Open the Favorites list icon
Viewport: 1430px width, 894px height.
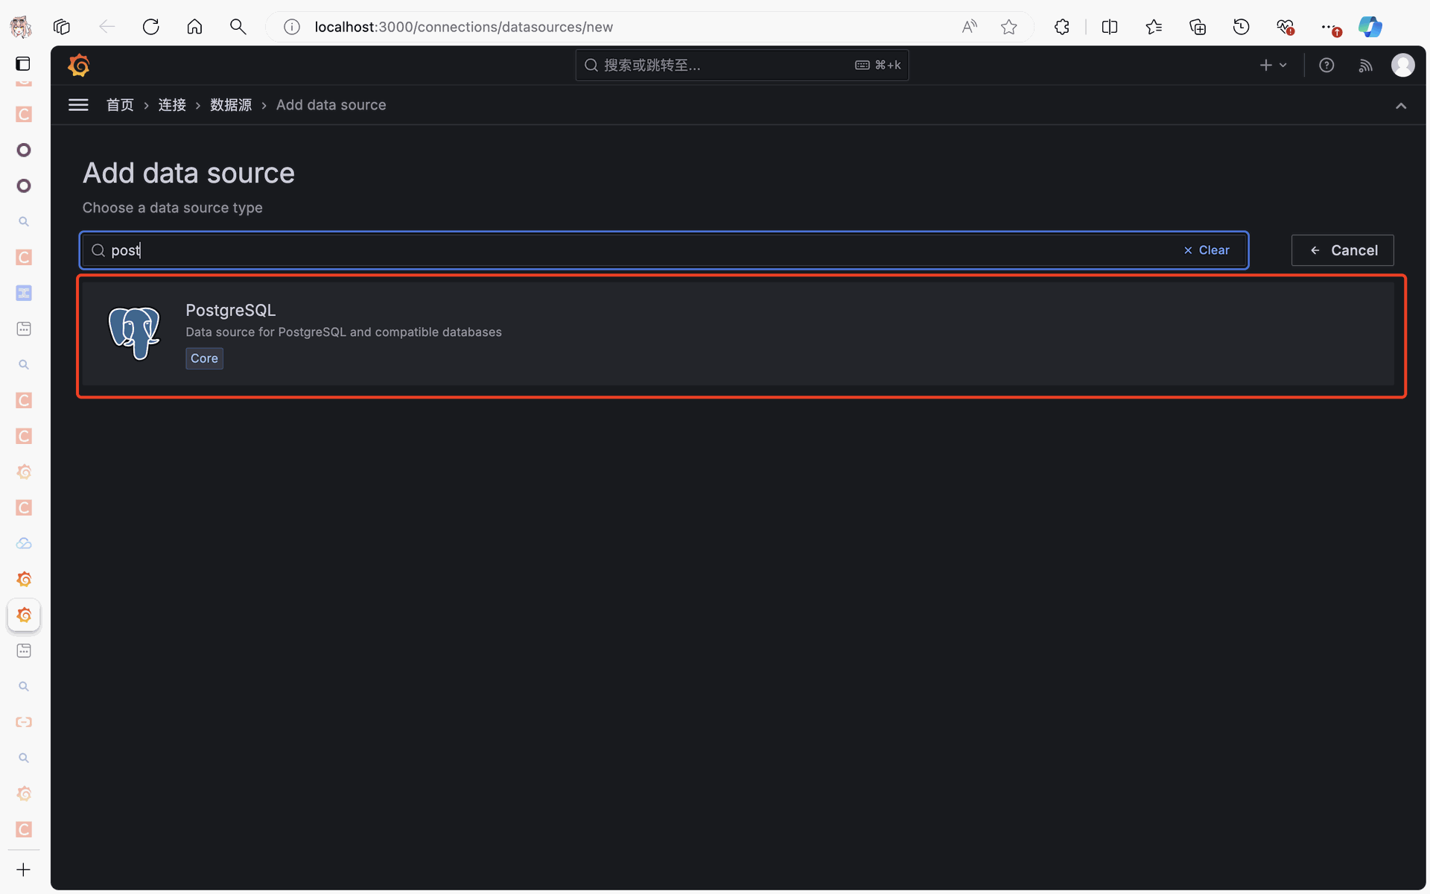[1154, 27]
